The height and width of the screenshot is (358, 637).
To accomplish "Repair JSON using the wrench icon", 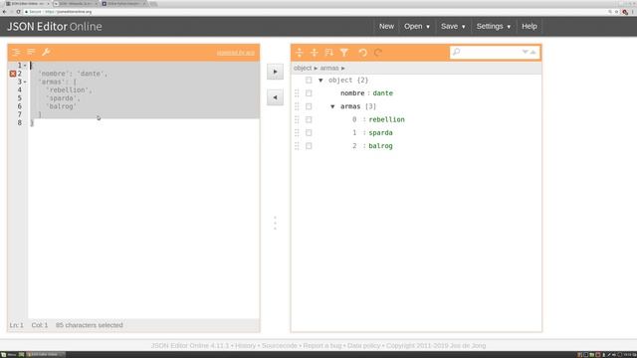I will coord(46,53).
